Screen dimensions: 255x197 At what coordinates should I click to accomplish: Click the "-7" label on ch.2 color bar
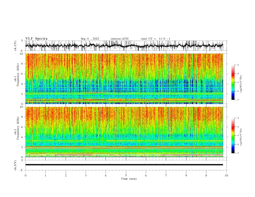tap(237, 153)
